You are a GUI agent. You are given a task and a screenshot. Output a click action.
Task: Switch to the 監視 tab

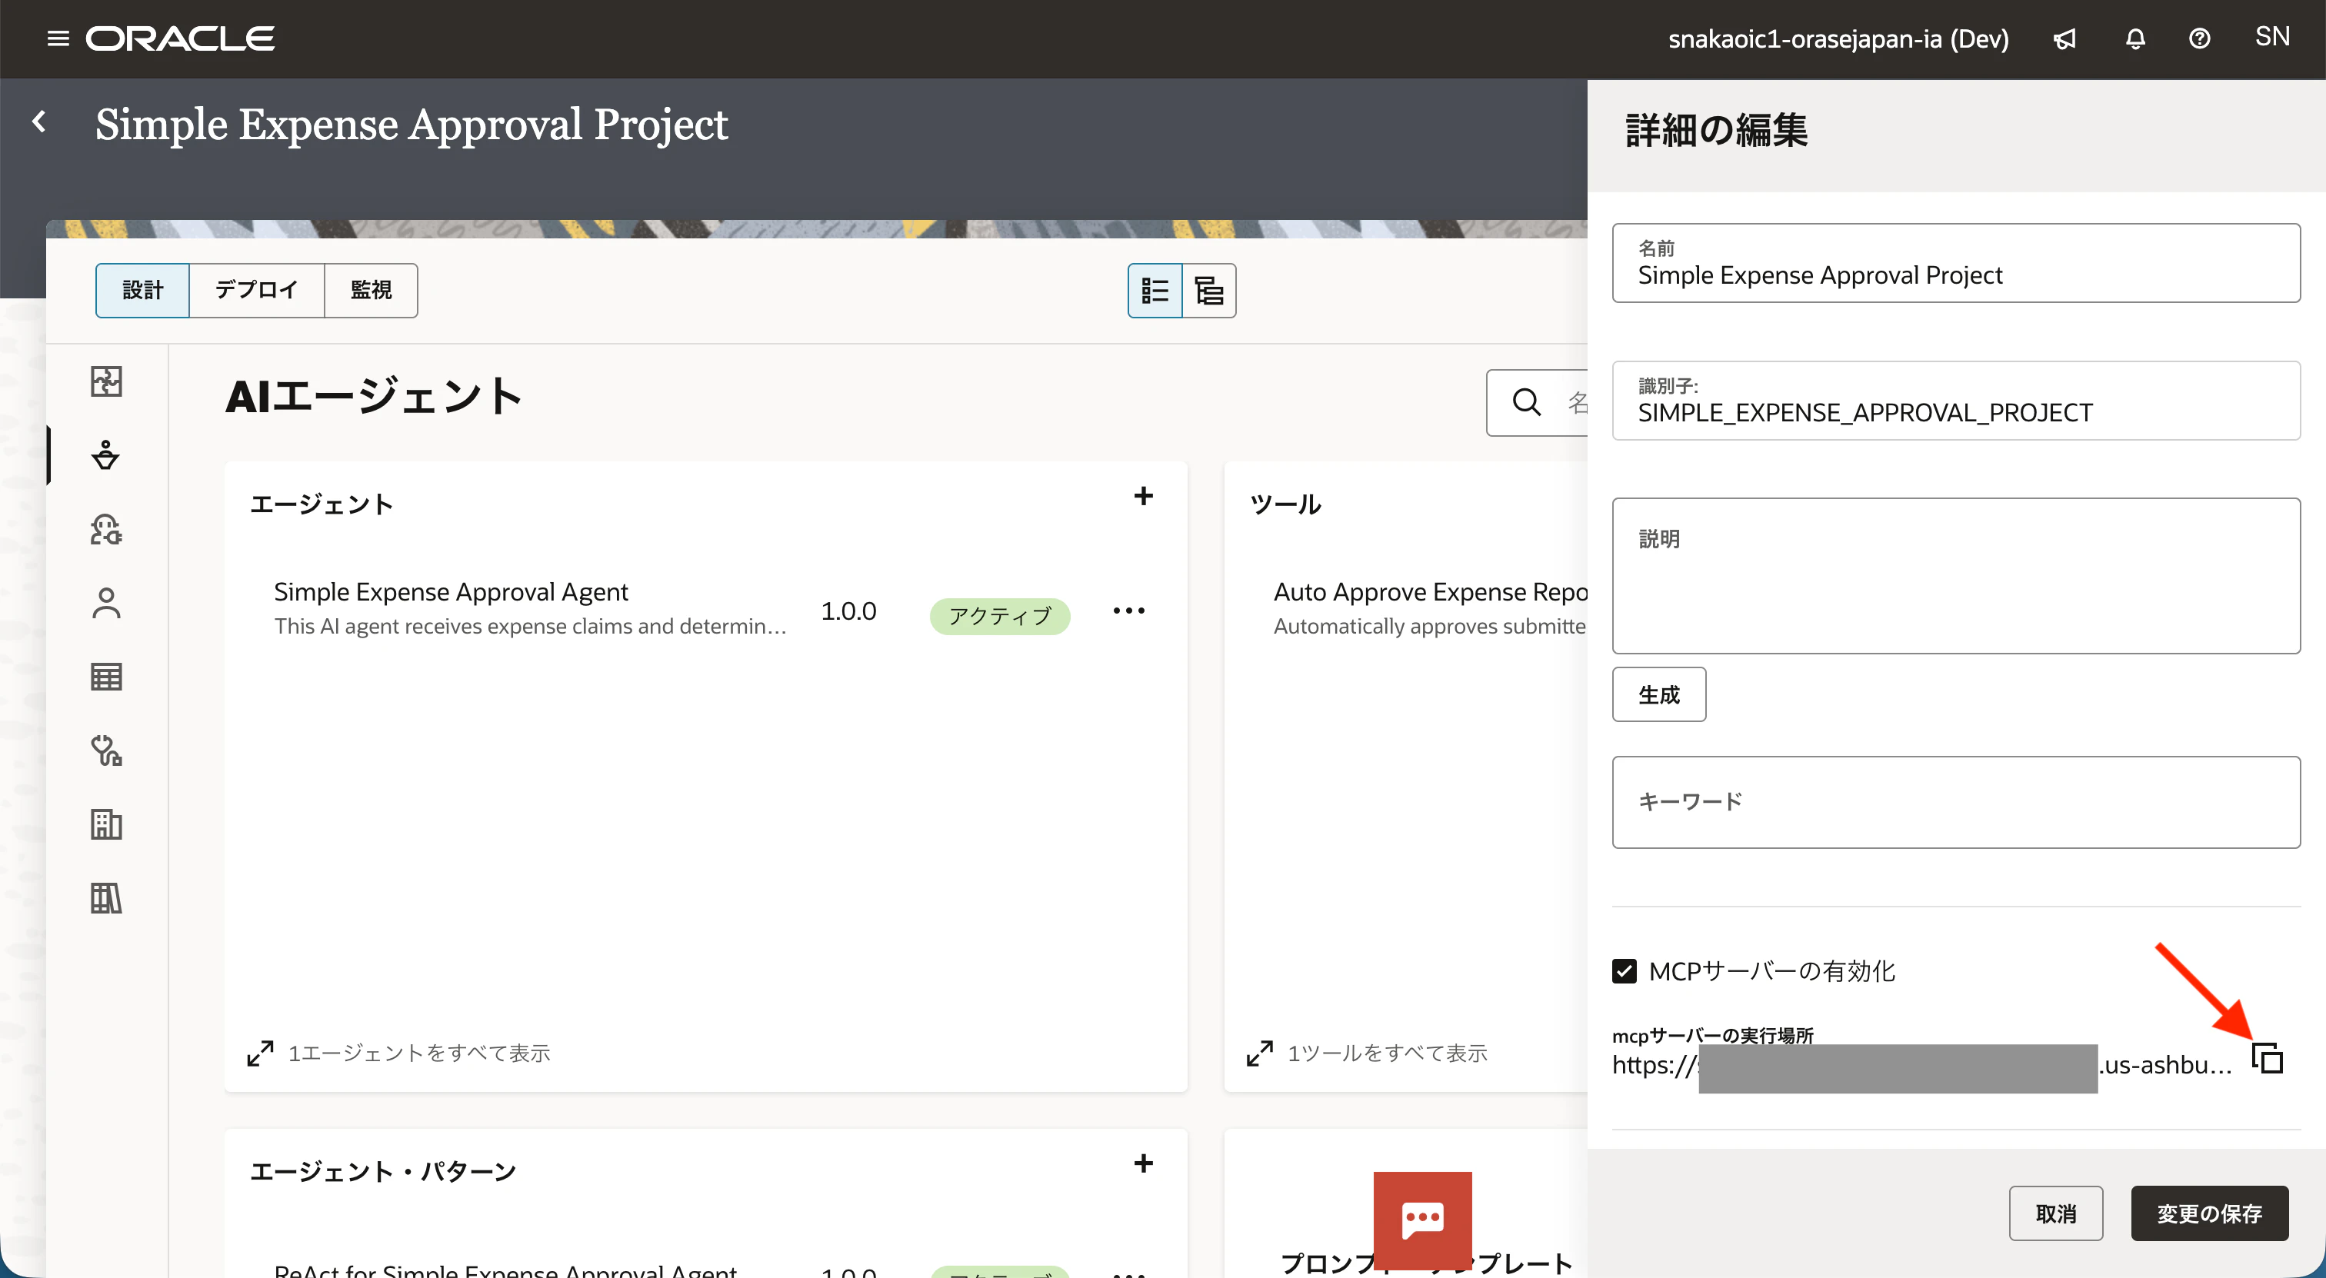pos(371,291)
